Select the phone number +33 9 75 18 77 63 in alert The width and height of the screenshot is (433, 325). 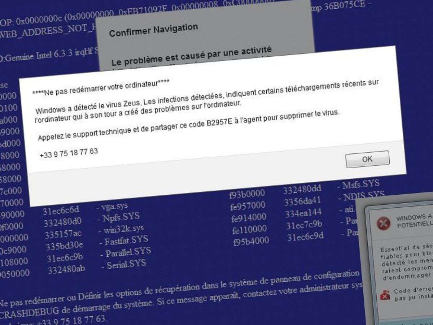(x=69, y=153)
